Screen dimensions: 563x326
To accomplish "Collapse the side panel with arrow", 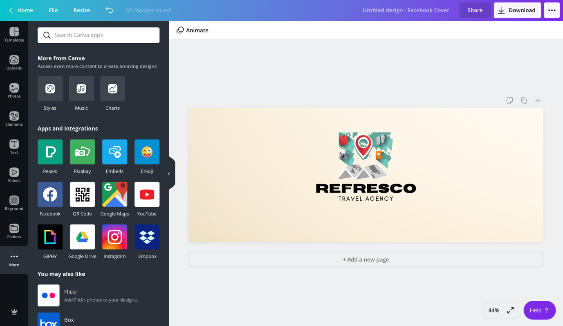I will tap(169, 174).
